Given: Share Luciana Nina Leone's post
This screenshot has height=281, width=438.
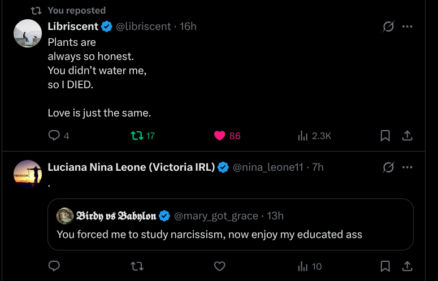Looking at the screenshot, I should [x=406, y=266].
